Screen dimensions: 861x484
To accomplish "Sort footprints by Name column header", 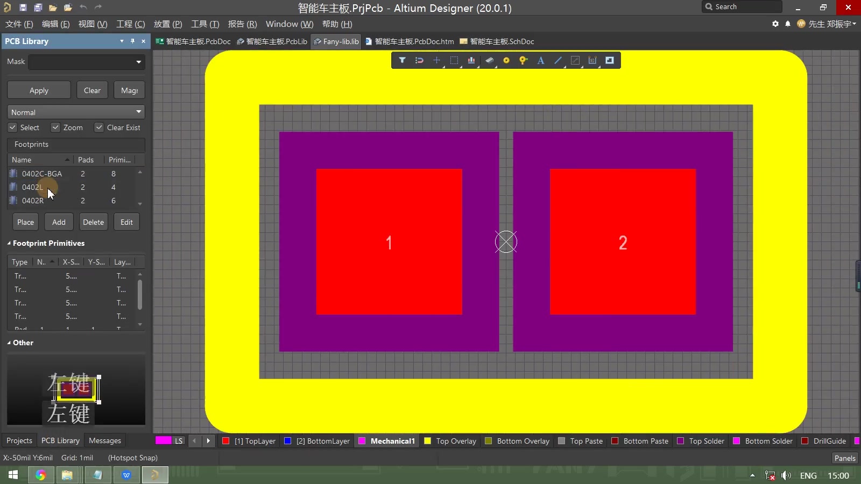I will (x=40, y=160).
